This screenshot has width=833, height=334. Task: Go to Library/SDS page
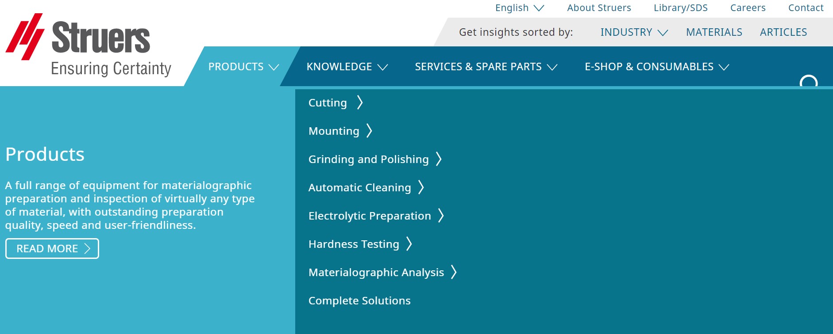(x=680, y=8)
